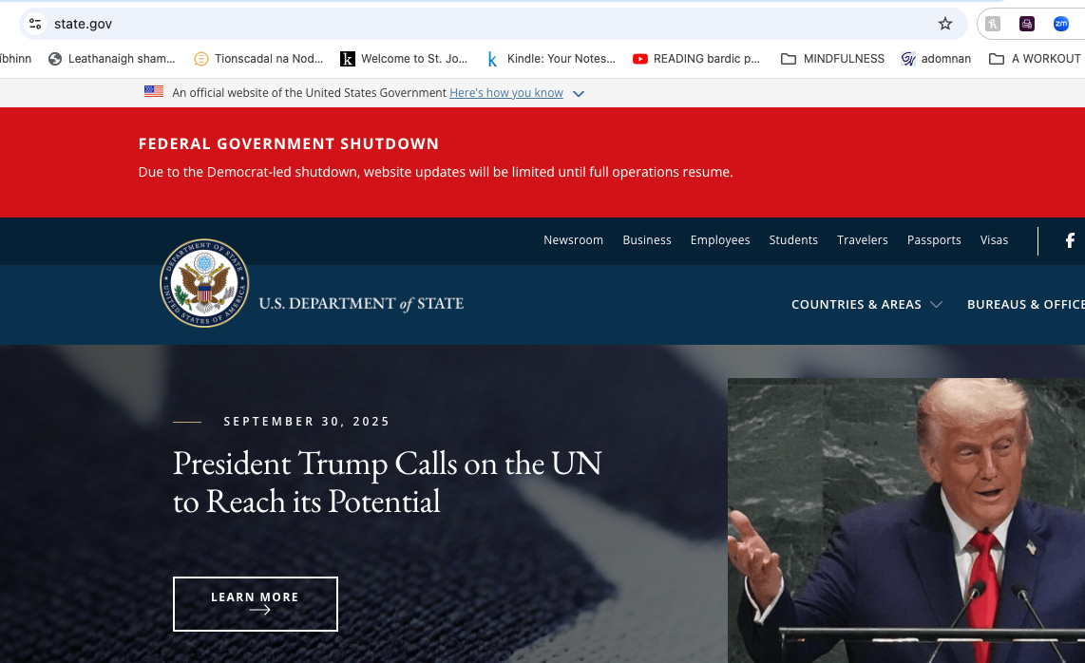Click the Learn More button
1085x663 pixels.
(x=256, y=603)
